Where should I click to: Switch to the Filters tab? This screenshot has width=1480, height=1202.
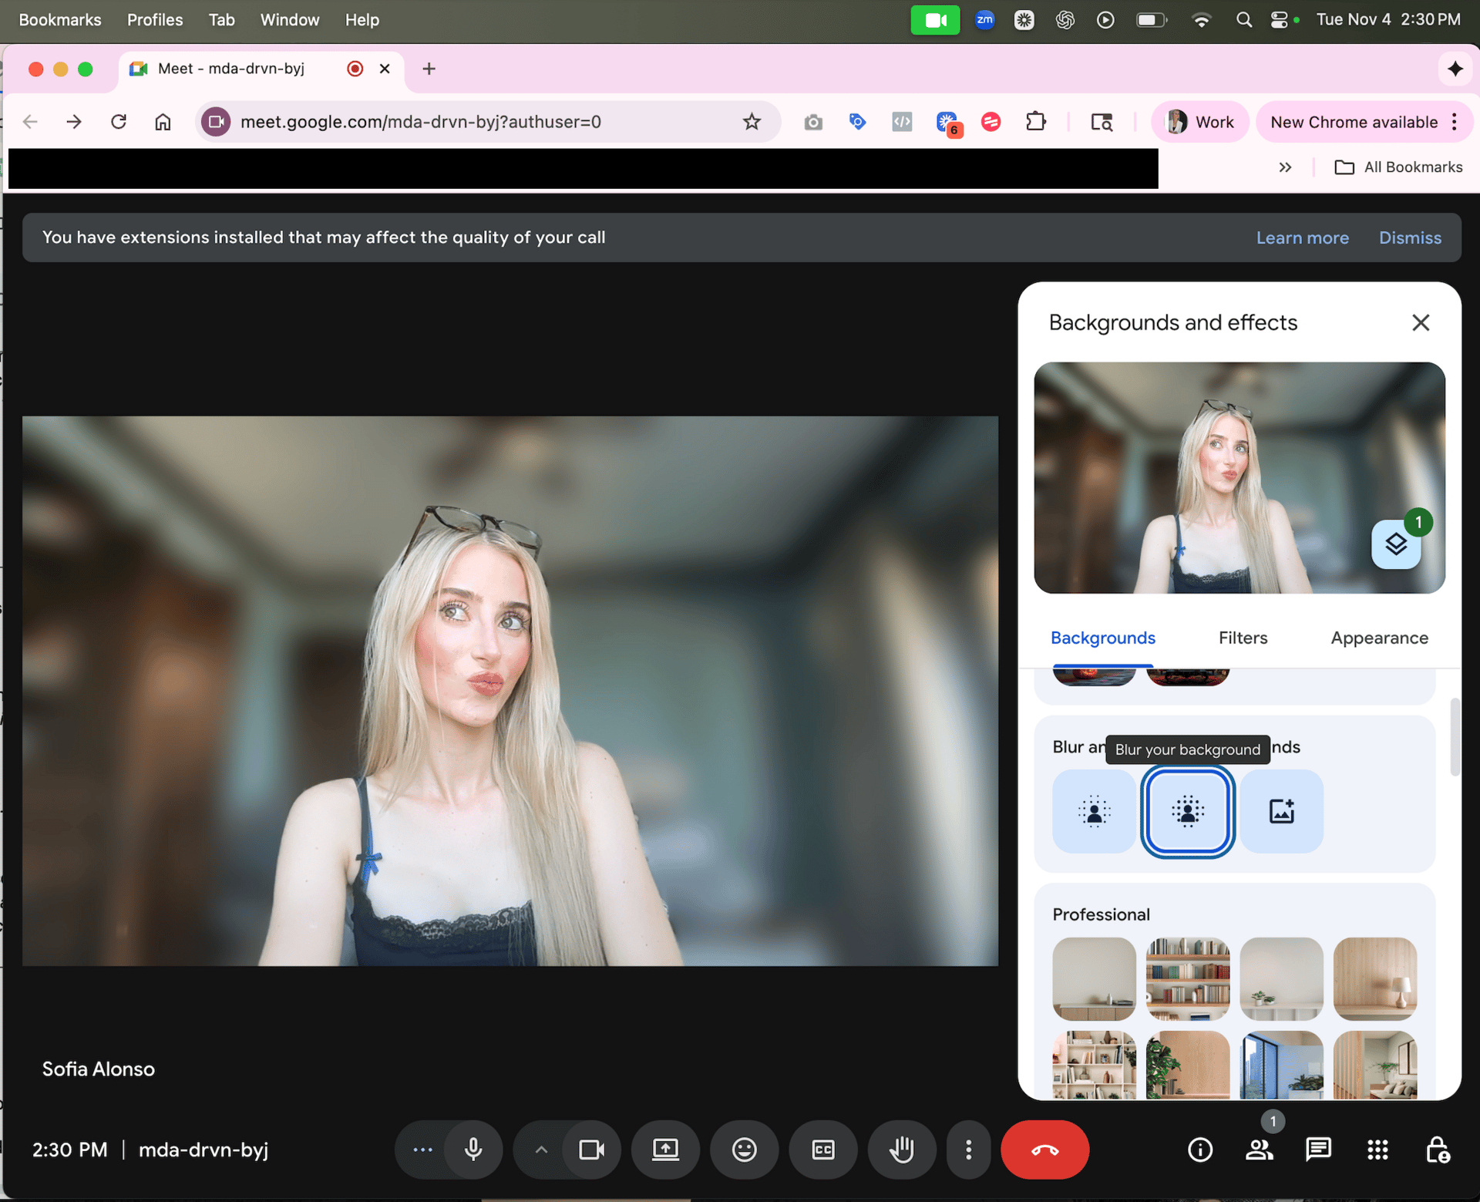click(x=1243, y=638)
